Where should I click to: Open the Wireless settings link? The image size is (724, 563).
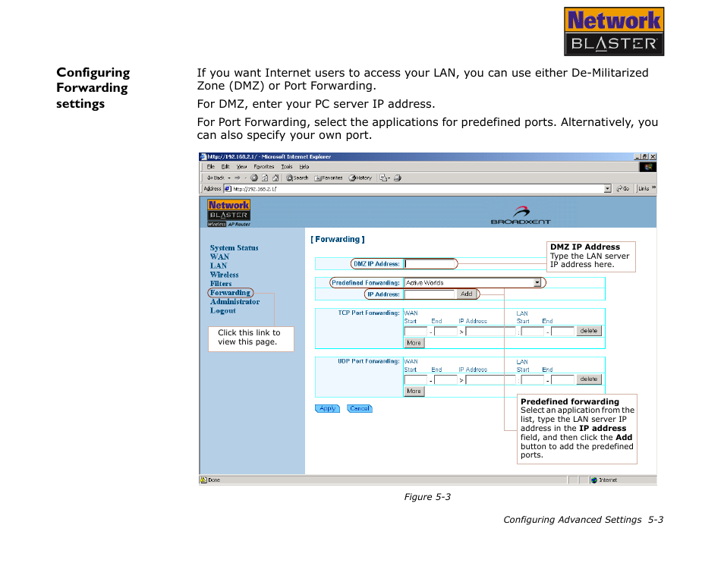click(x=224, y=275)
